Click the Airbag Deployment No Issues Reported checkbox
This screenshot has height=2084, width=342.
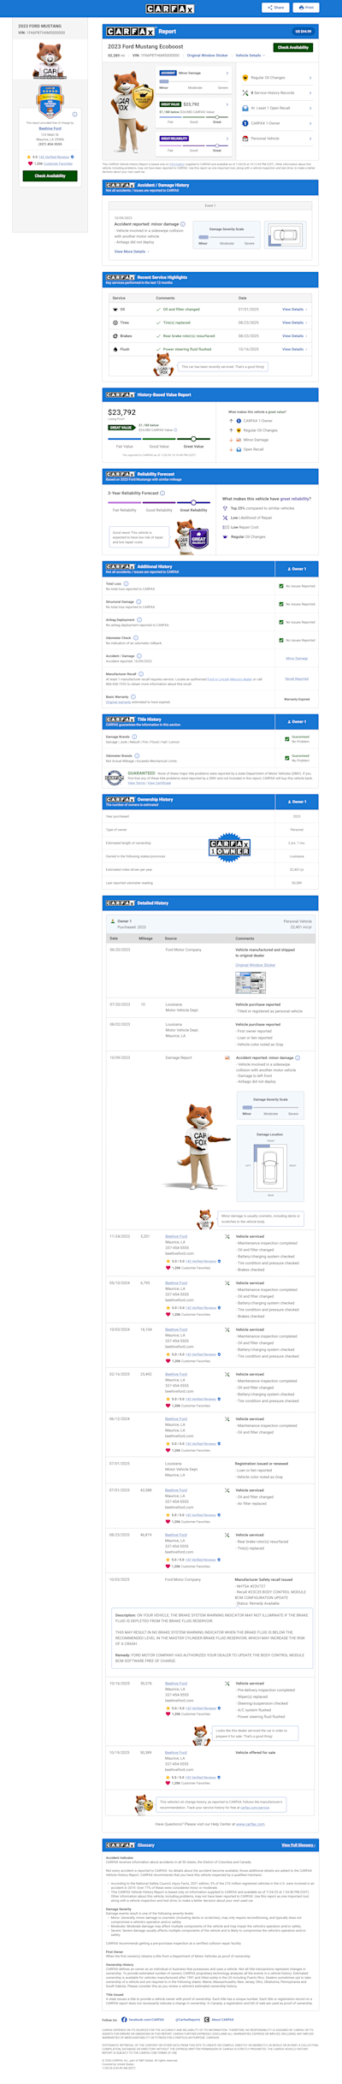(x=282, y=622)
